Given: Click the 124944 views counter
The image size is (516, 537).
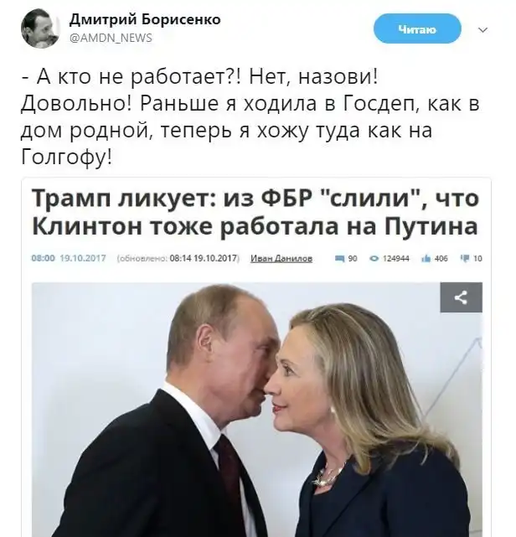Looking at the screenshot, I should coord(395,259).
